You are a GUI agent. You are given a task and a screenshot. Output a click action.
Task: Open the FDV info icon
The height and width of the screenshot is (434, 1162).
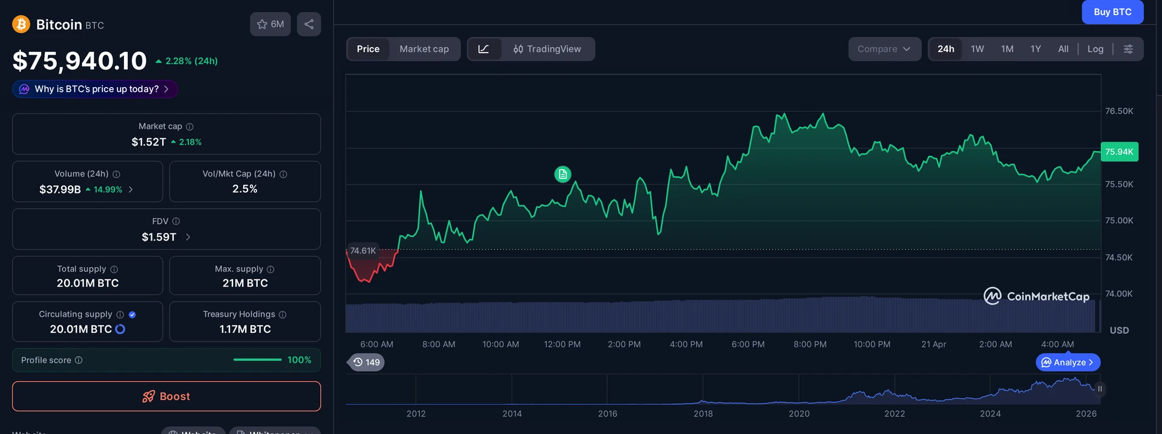point(176,221)
